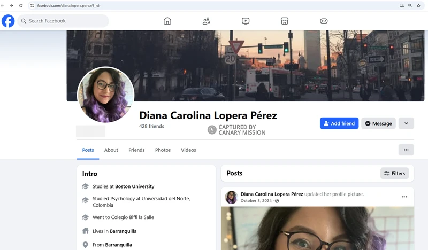Click the Universidad del Norte education icon
The image size is (428, 250).
point(86,200)
